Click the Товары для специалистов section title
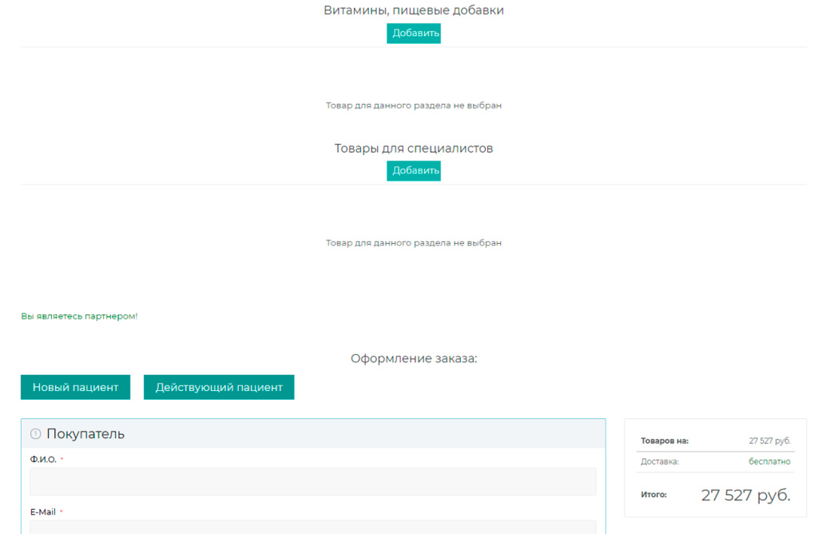 [x=413, y=149]
